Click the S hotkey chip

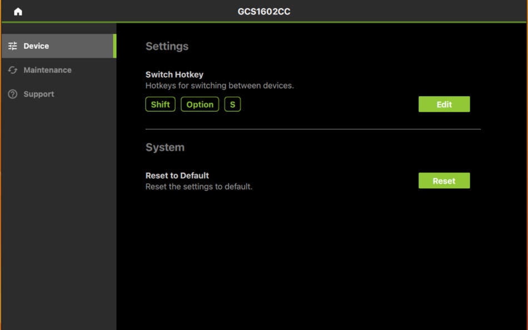[x=232, y=104]
